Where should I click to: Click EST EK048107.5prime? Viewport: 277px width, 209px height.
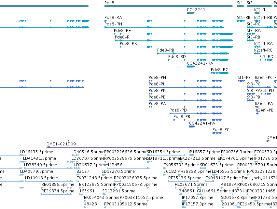[x=223, y=178]
